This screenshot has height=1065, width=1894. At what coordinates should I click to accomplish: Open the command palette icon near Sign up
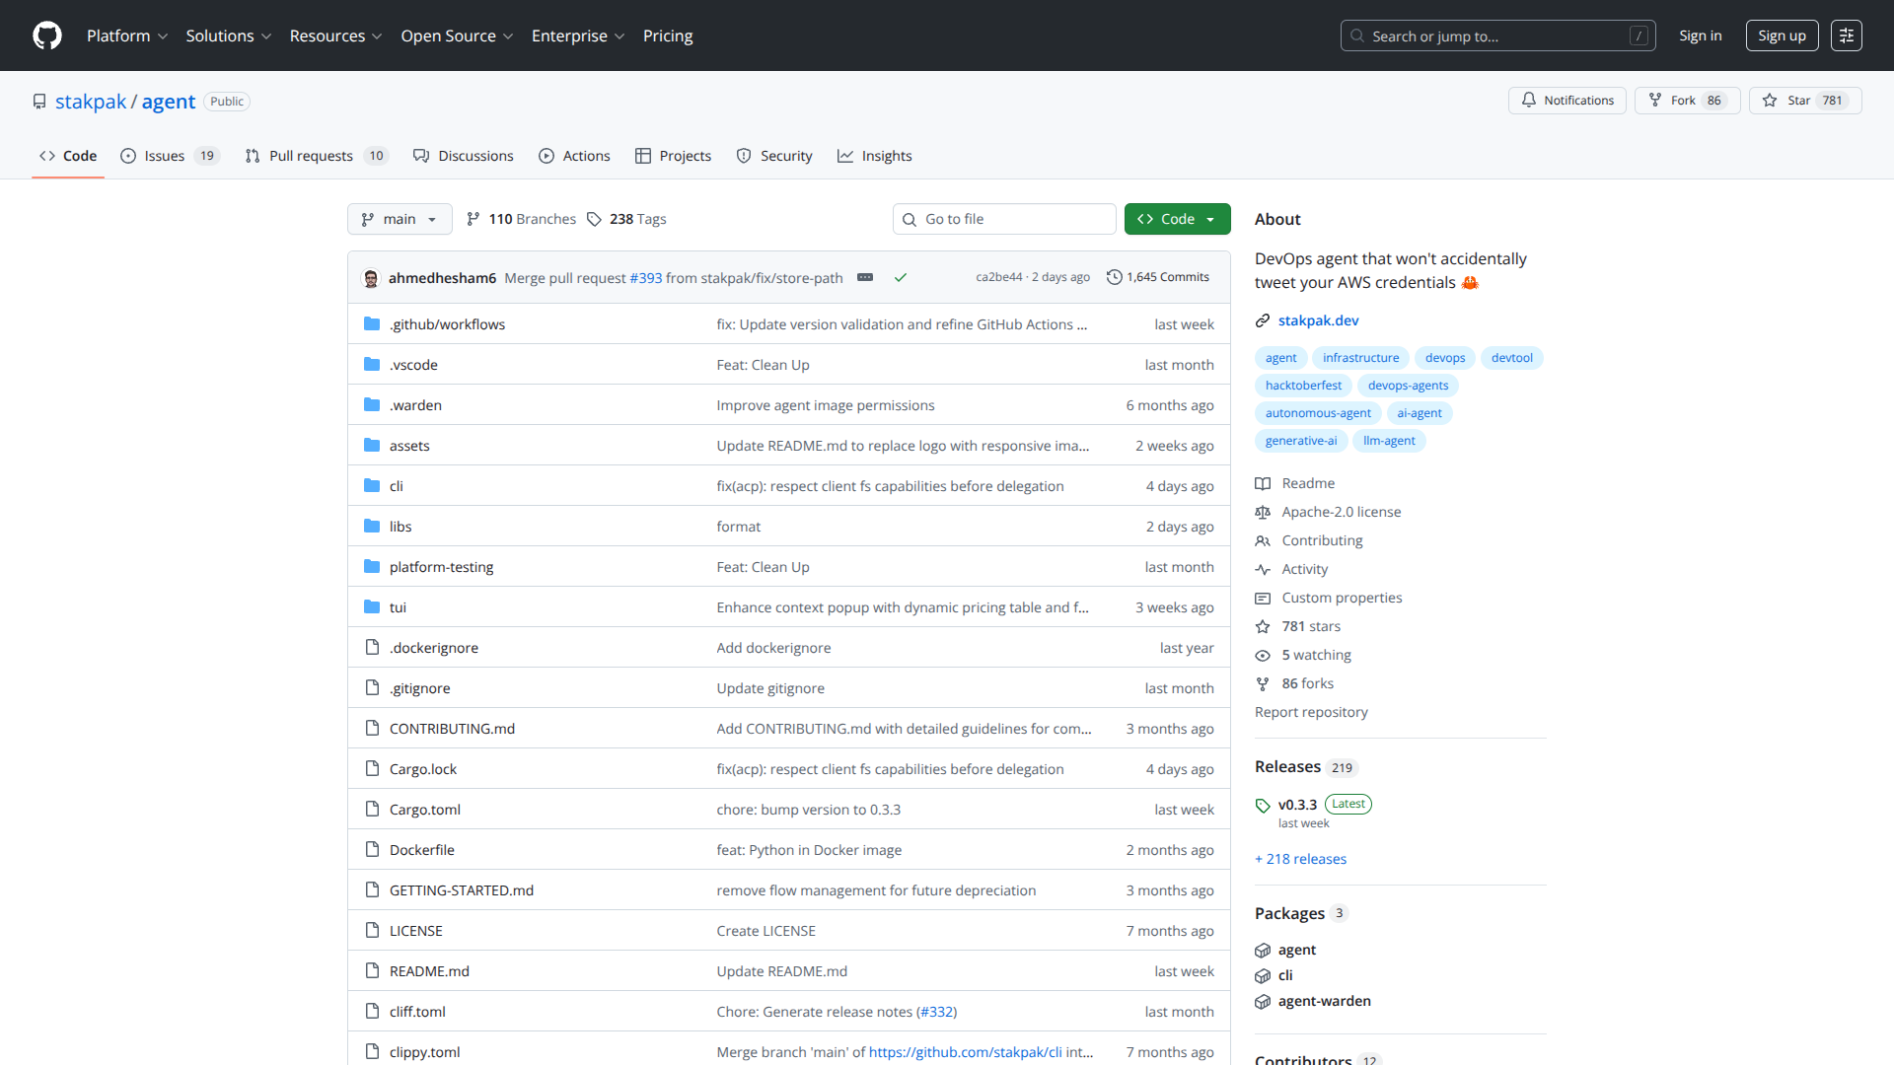click(1846, 35)
